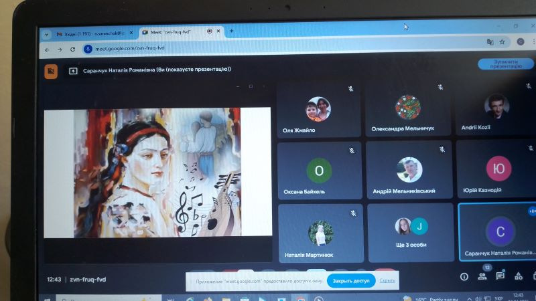Open the 'Ще 3 особи' tile

pyautogui.click(x=411, y=233)
